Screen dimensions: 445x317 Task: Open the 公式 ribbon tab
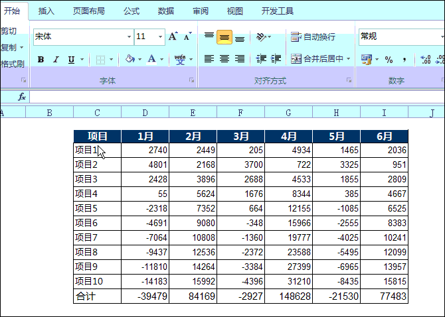pos(132,11)
